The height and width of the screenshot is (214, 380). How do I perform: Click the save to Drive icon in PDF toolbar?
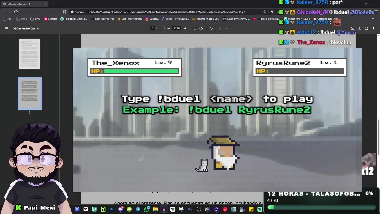pyautogui.click(x=352, y=29)
